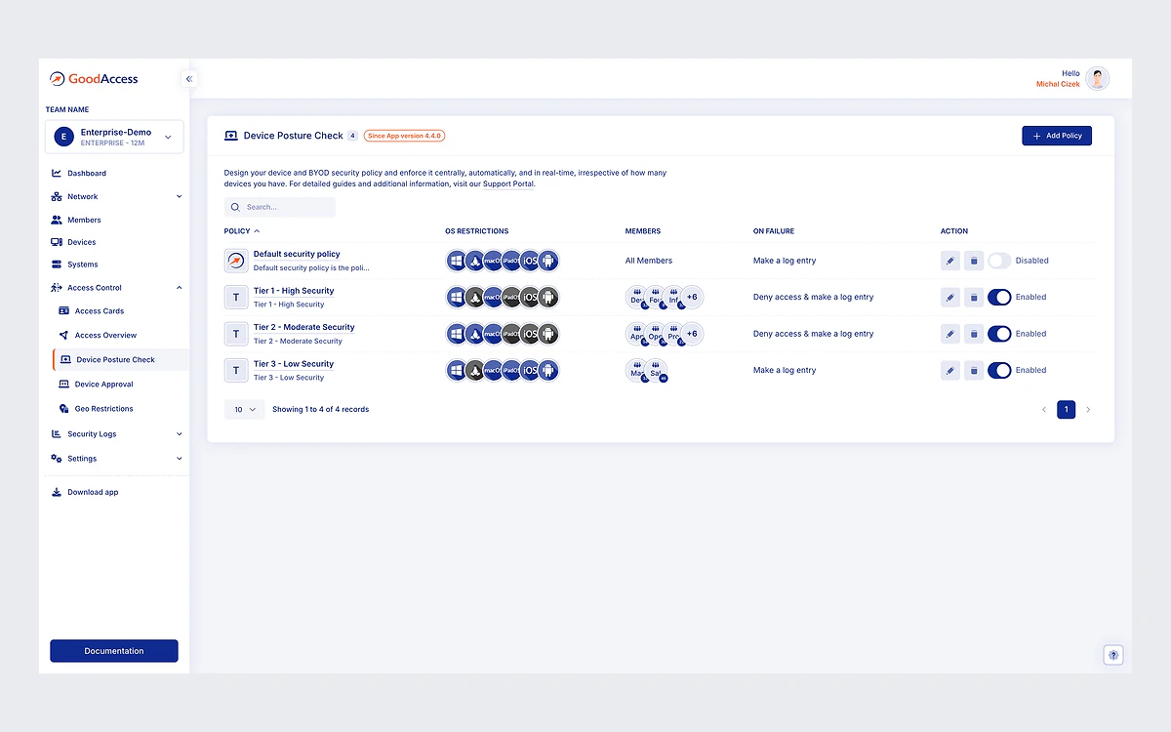Click macOS icon in Tier 2 row
The image size is (1171, 732).
[x=493, y=334]
